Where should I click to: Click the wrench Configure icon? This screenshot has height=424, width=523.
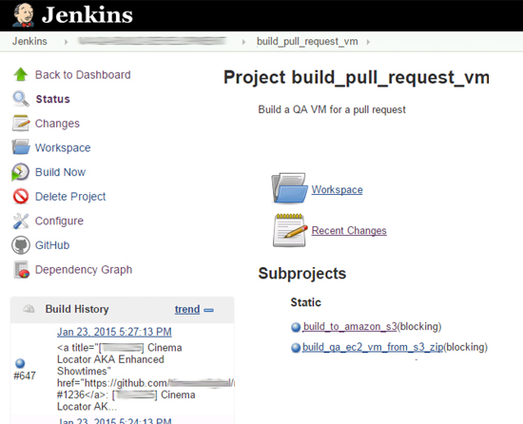pyautogui.click(x=21, y=221)
